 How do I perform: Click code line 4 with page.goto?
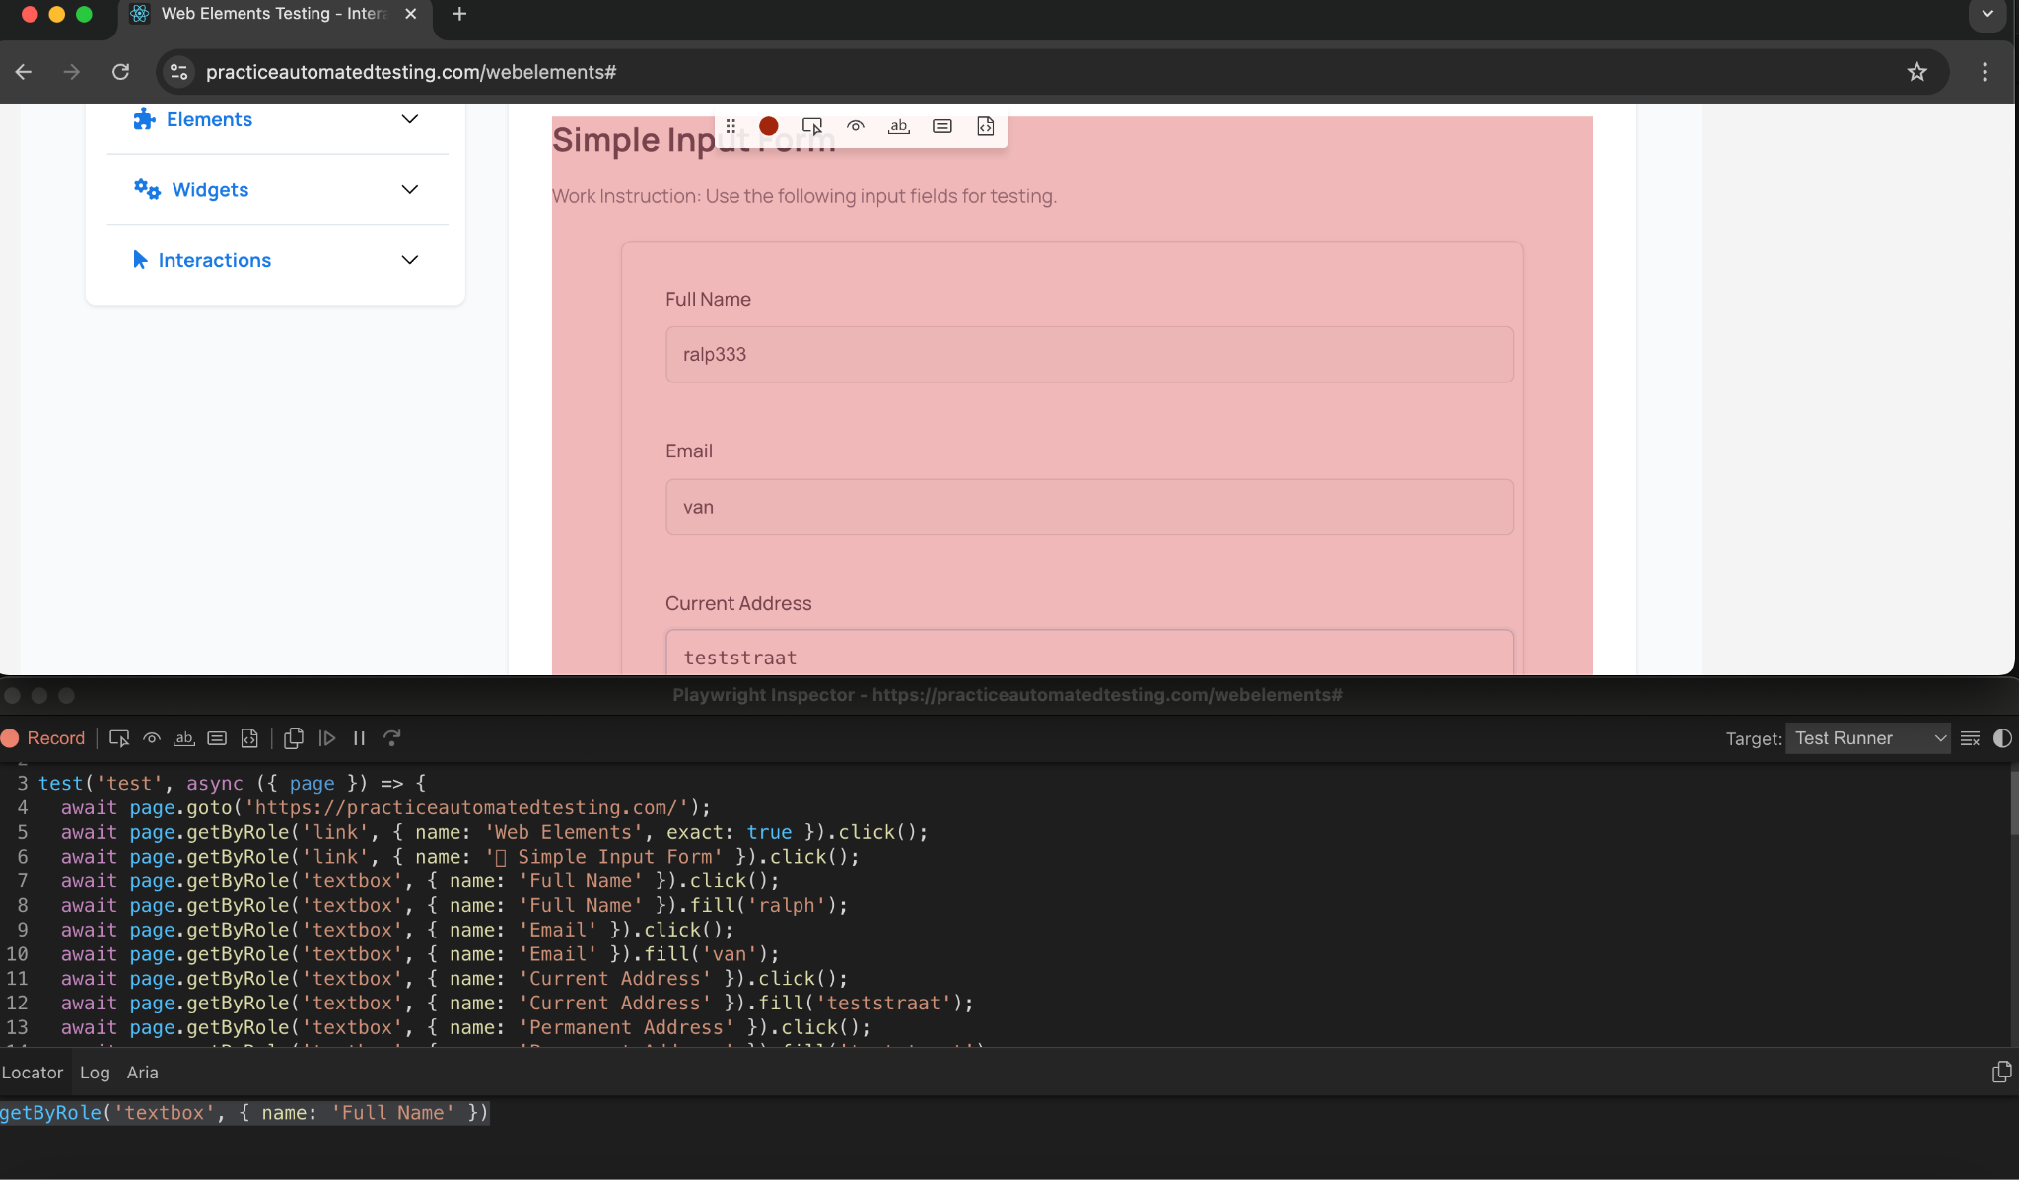tap(385, 807)
